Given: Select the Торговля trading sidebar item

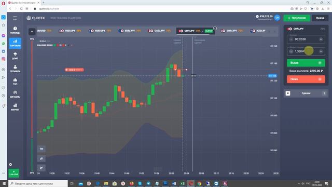Looking at the screenshot, I should tap(15, 43).
